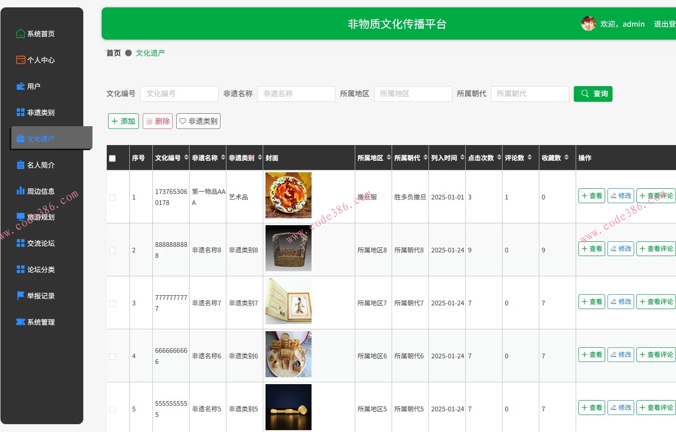Open 周边信息 via its bar-chart icon
Screen dimensions: 676x432
click(20, 191)
